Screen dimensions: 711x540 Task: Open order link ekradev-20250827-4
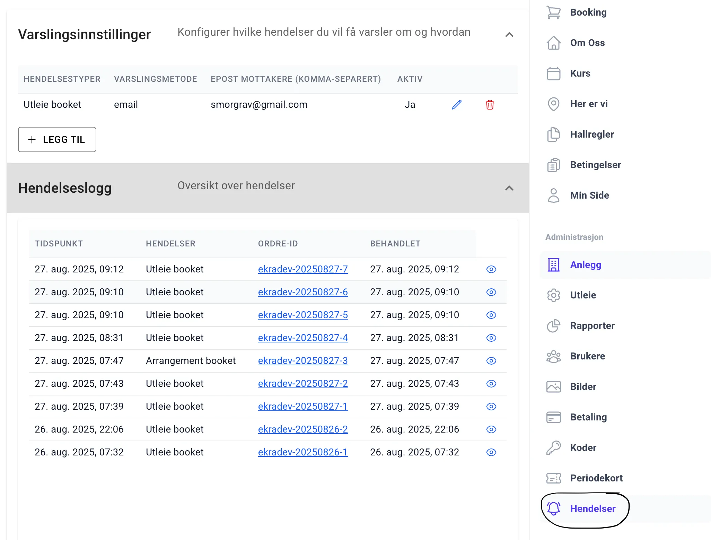pos(302,338)
